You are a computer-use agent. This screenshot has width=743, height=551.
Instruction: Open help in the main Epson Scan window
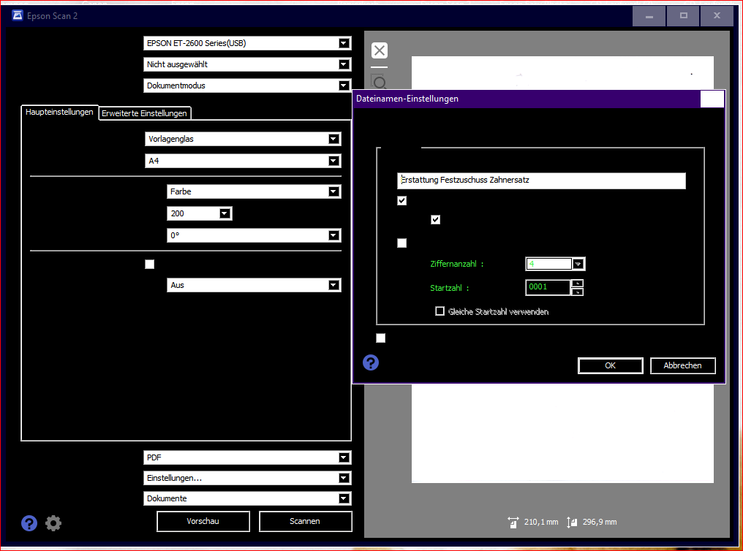coord(29,523)
